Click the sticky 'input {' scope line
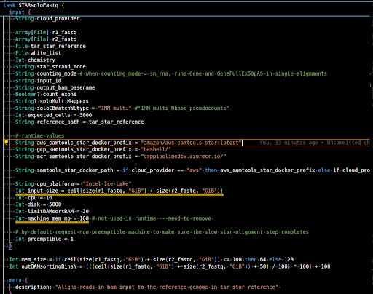 coord(20,12)
